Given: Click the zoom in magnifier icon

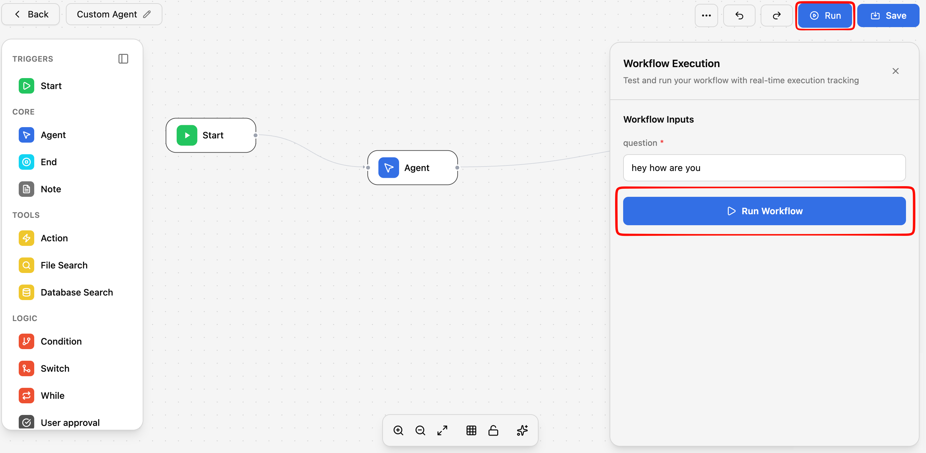Looking at the screenshot, I should 398,430.
